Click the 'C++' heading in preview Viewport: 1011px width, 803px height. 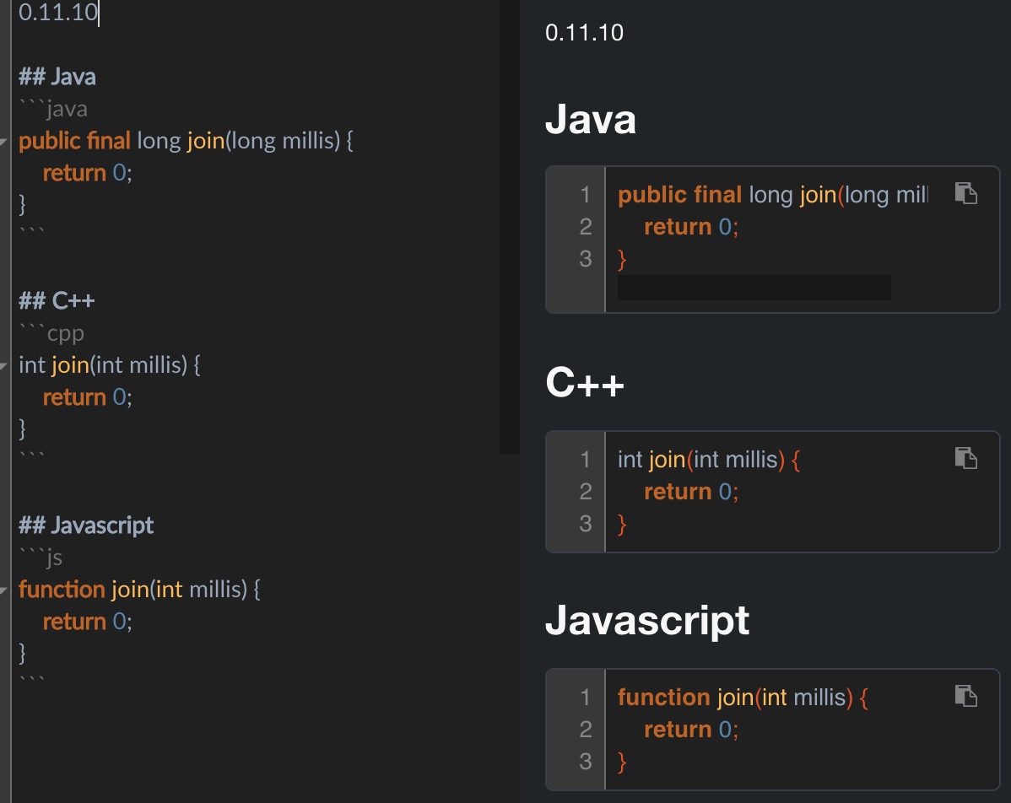point(585,382)
